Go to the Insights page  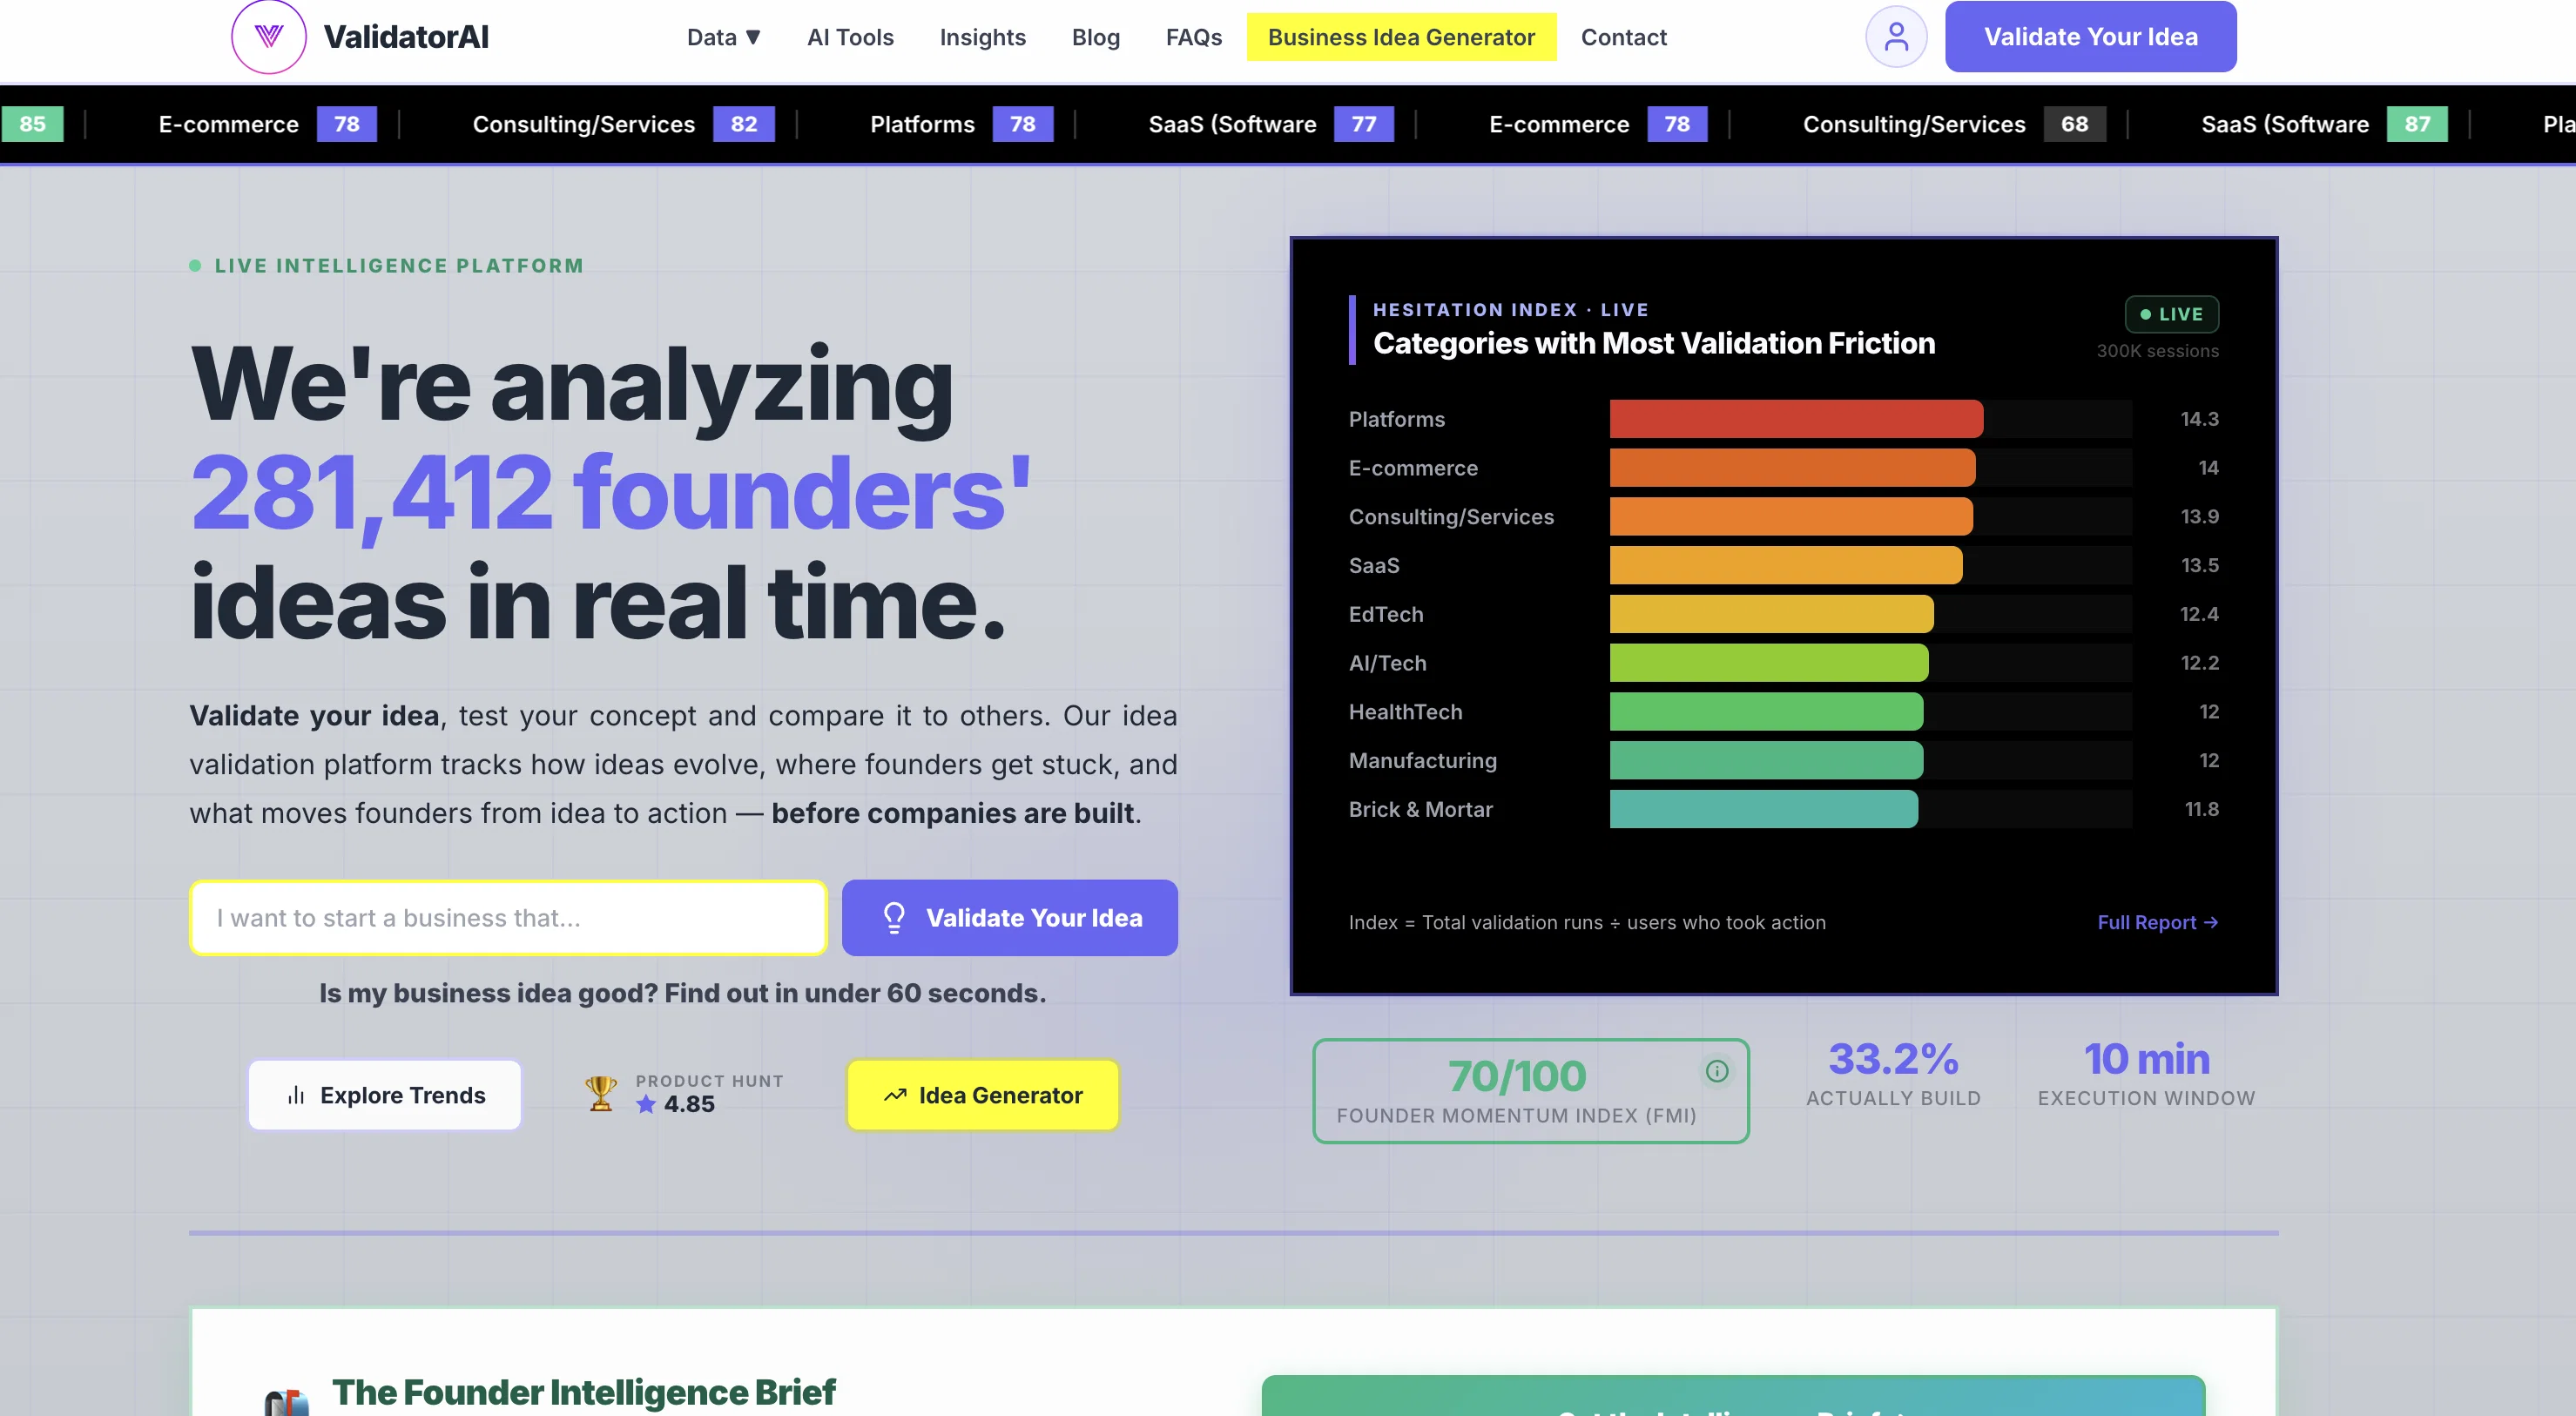pyautogui.click(x=982, y=37)
